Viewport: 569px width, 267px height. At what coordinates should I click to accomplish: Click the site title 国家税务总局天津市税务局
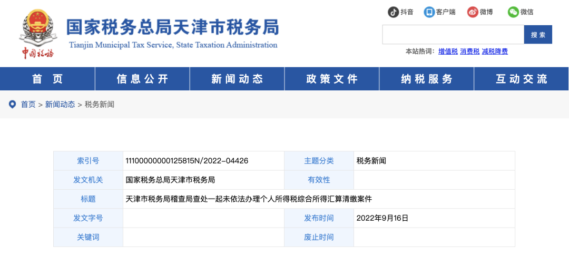coord(172,27)
